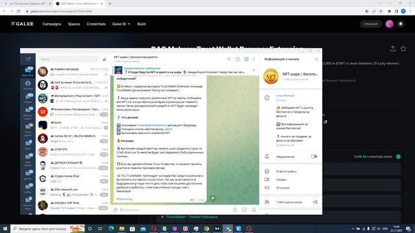
Task: Open the Crypto Home Chat
Action: (73, 179)
